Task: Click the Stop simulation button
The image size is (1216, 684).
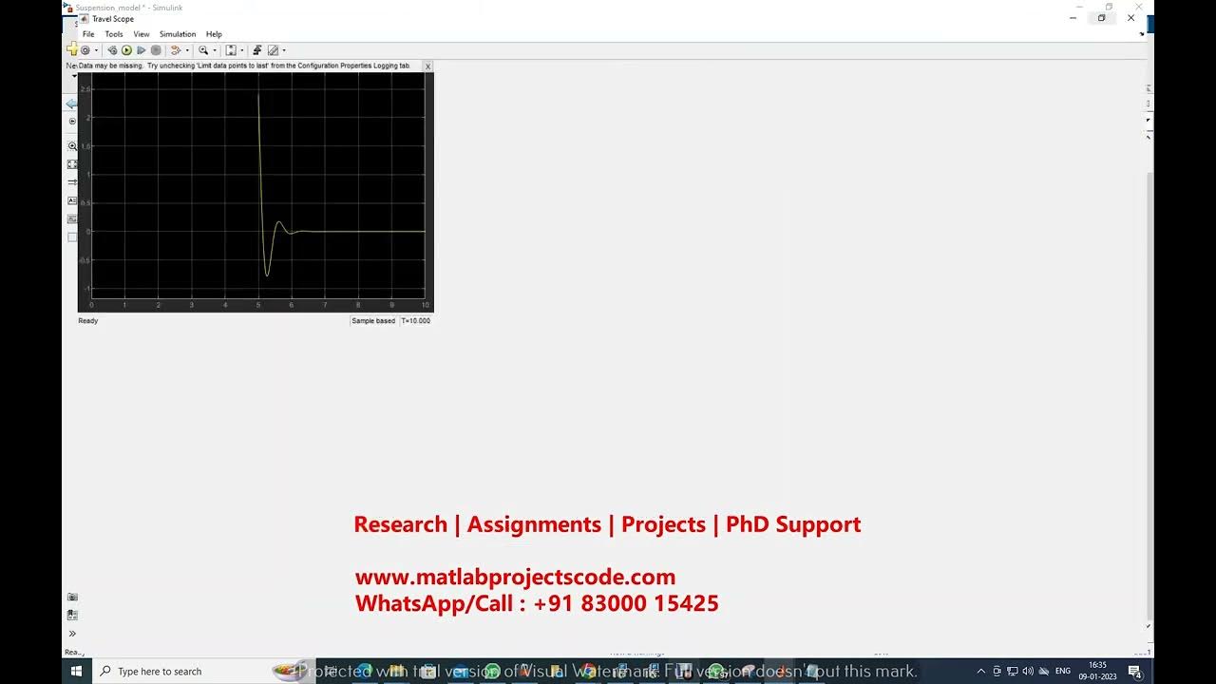Action: click(156, 50)
